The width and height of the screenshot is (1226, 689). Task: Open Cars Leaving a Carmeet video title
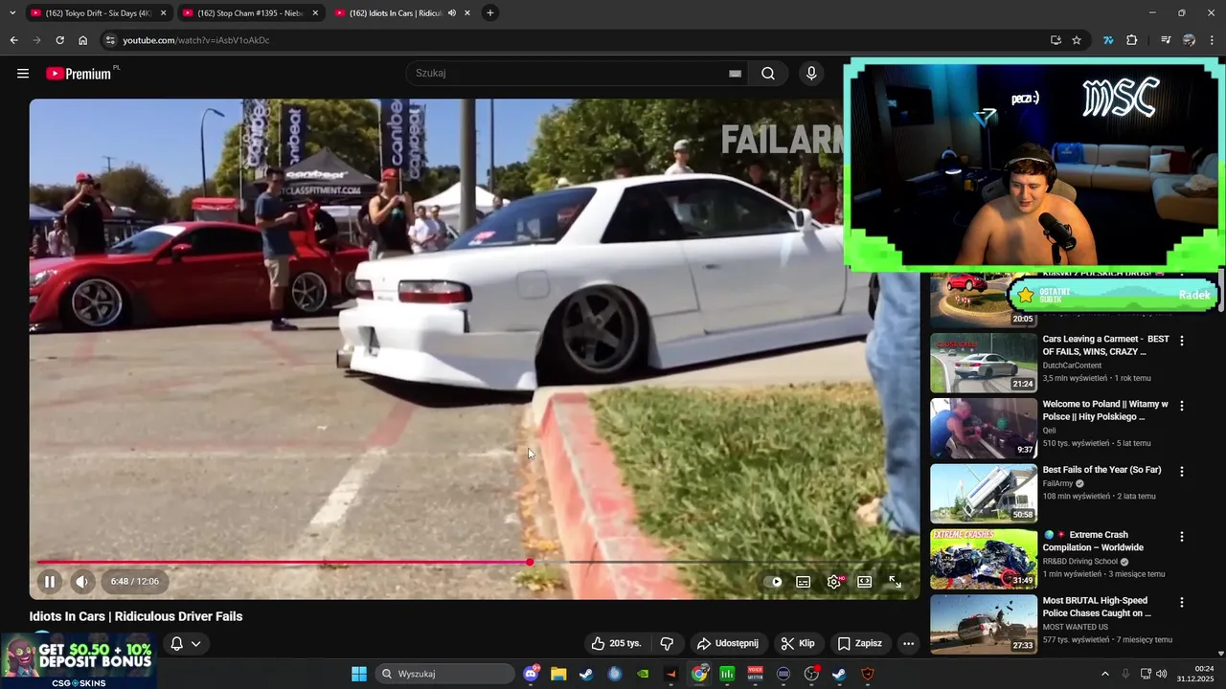coord(1105,345)
